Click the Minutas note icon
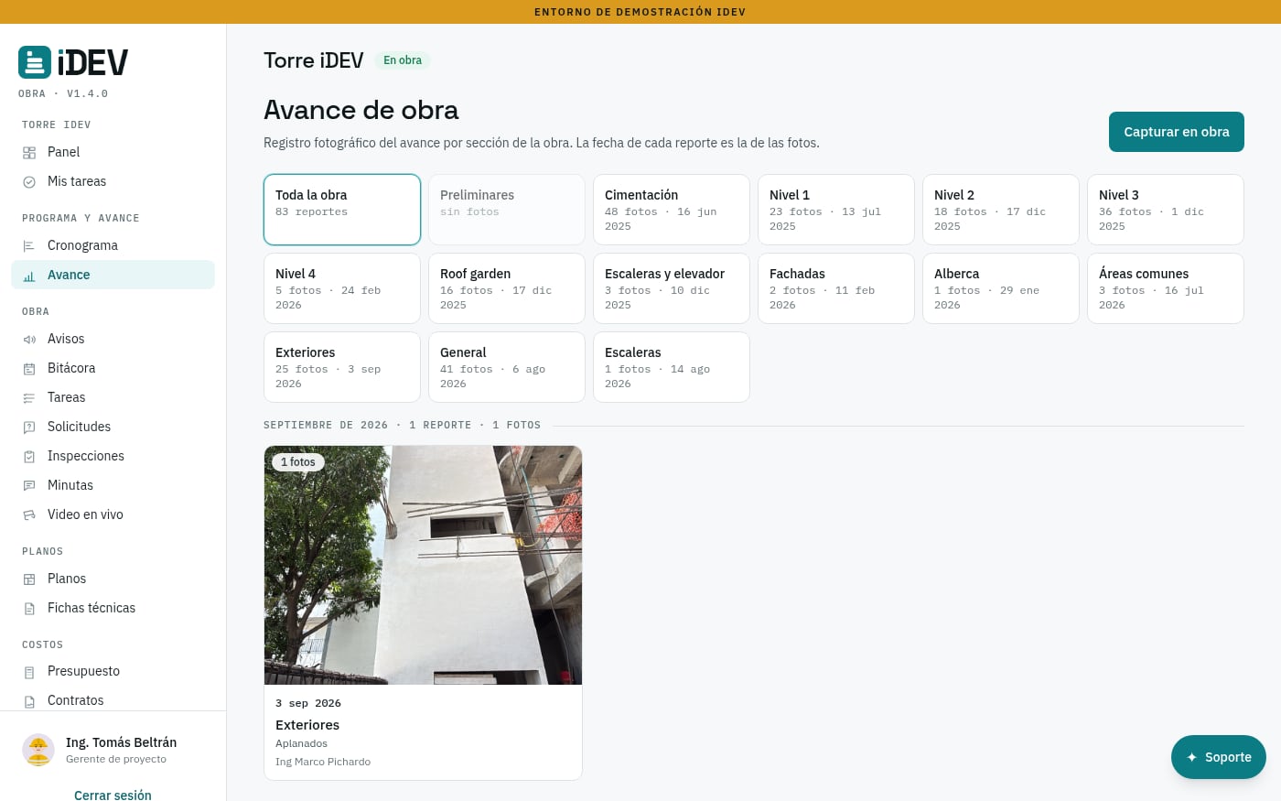 point(29,486)
